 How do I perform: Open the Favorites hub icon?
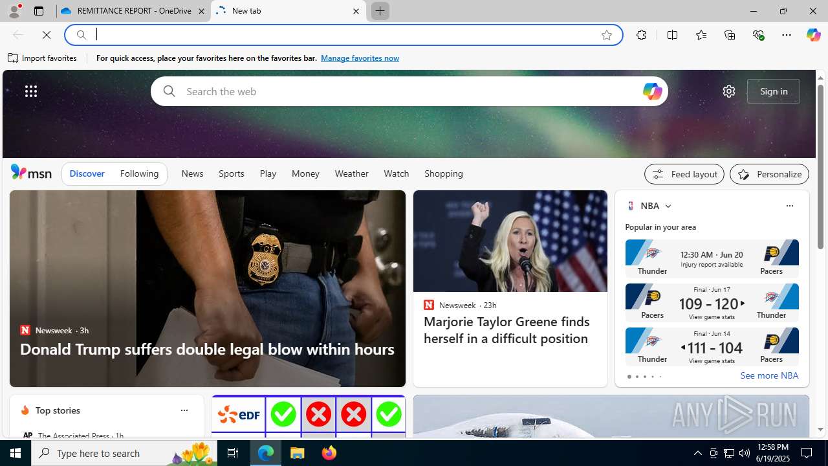[x=701, y=35]
